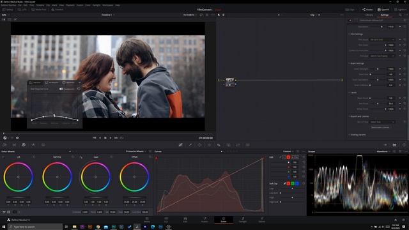
Task: Open the Info panel icon
Action: pos(404,145)
